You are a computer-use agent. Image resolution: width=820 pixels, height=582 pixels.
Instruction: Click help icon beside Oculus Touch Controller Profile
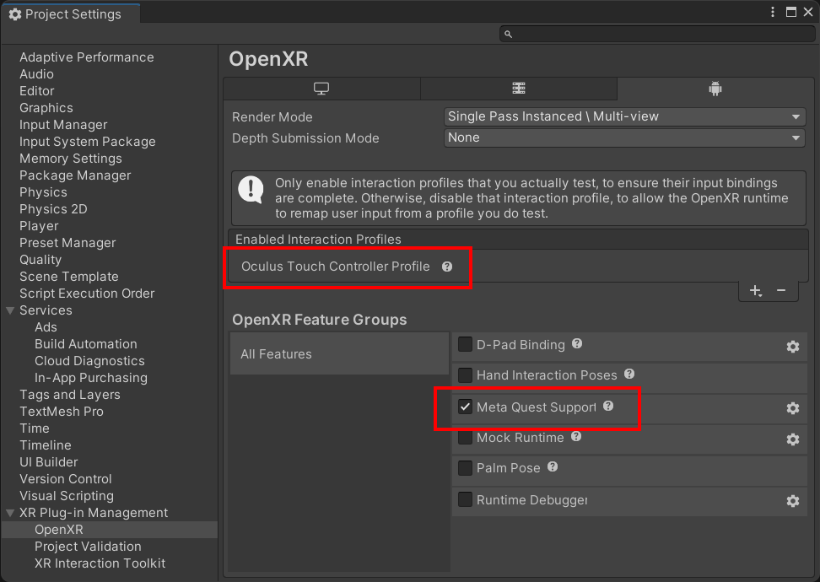447,267
